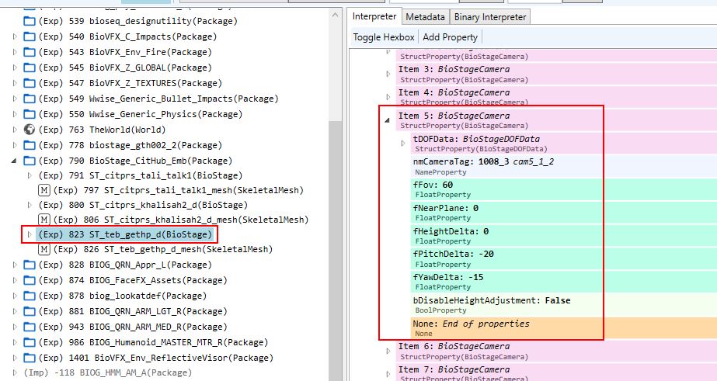This screenshot has width=717, height=381.
Task: Click folder icon of Wwise_Generic_Bullet_Impacts package
Action: [30, 99]
